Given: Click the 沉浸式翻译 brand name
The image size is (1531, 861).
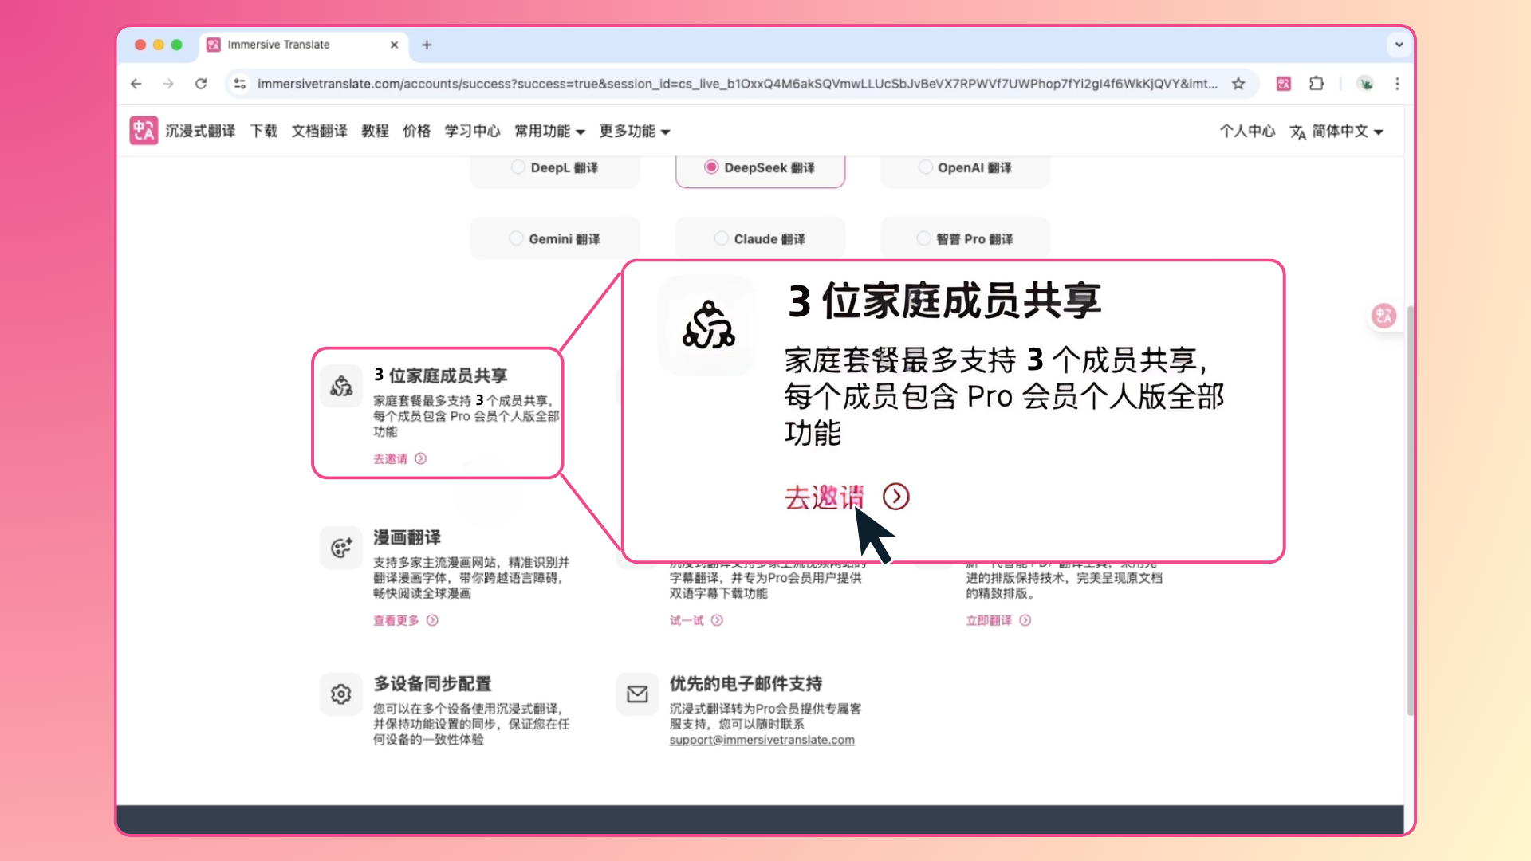Looking at the screenshot, I should click(x=200, y=131).
